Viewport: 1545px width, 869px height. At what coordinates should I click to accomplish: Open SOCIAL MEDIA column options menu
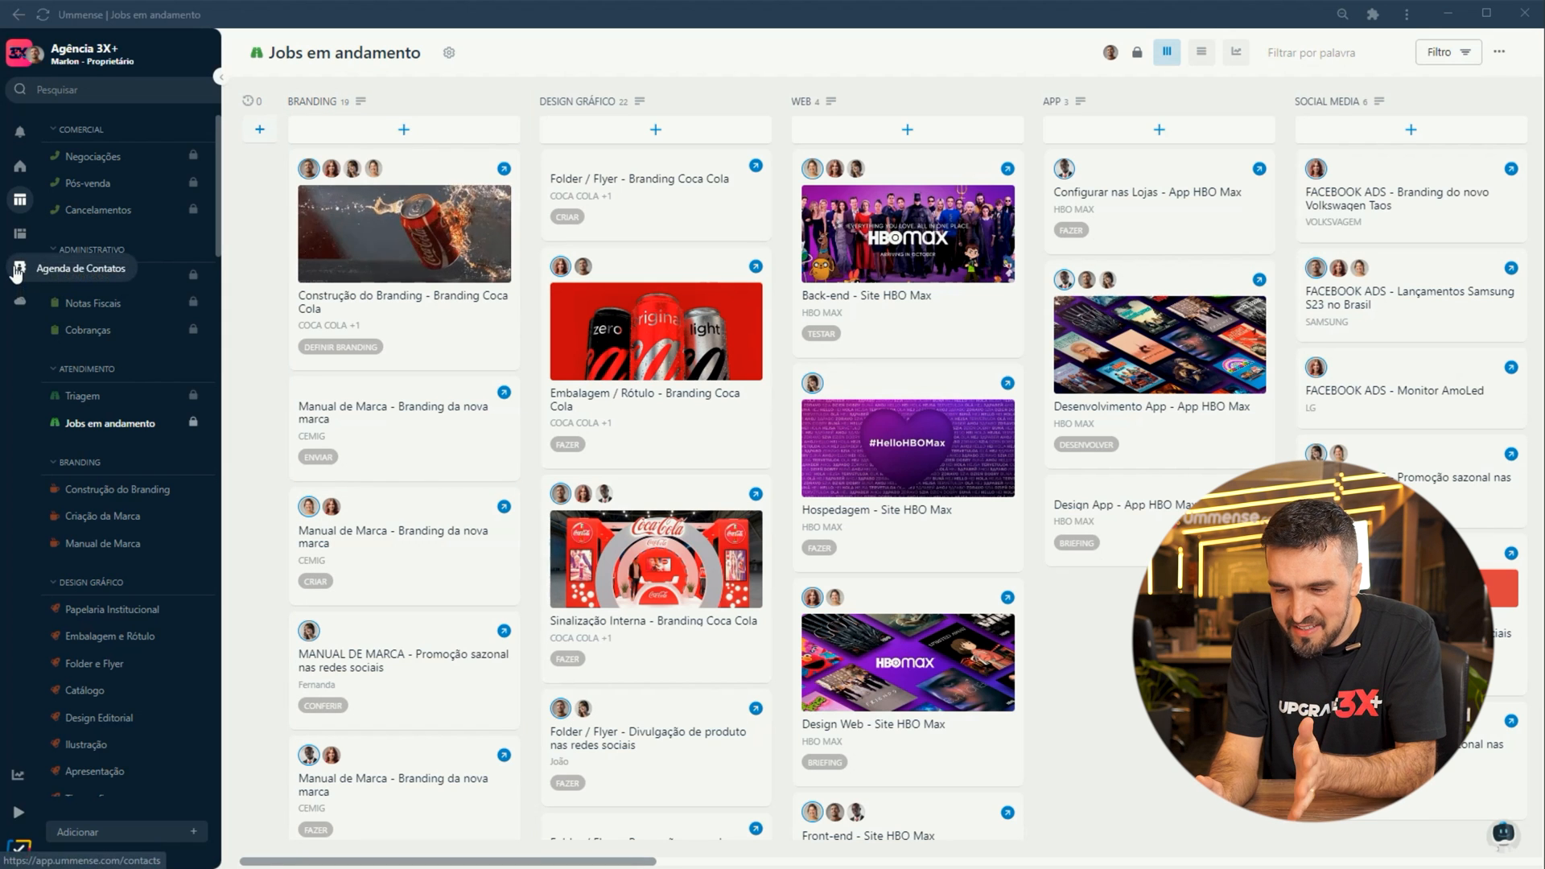coord(1379,101)
